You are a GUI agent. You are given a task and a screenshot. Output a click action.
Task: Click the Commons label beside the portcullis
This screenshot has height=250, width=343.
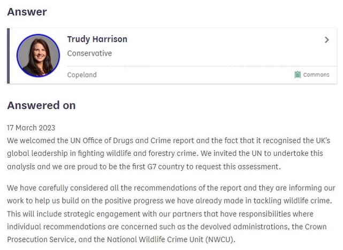coord(316,75)
